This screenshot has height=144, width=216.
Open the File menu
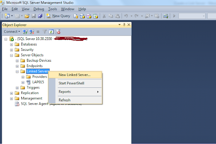pyautogui.click(x=5, y=9)
